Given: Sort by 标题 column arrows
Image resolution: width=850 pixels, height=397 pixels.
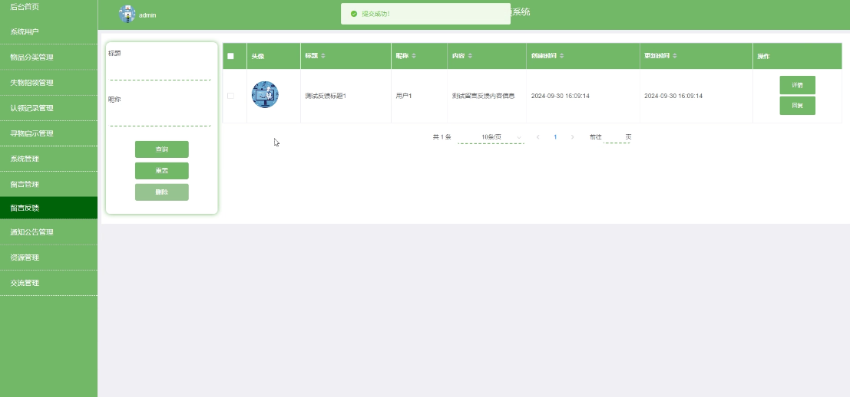Looking at the screenshot, I should coord(323,56).
